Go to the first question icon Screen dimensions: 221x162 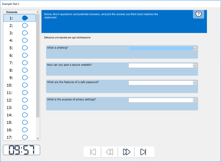tap(93, 152)
